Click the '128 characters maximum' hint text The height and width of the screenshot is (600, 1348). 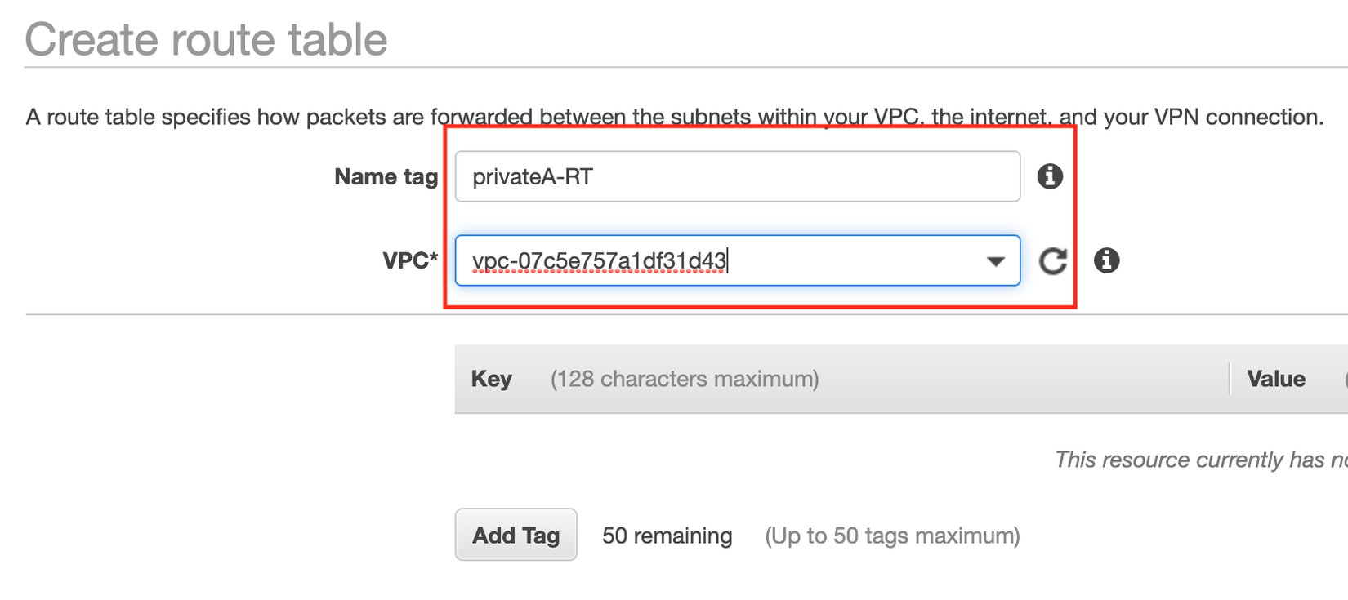(685, 379)
